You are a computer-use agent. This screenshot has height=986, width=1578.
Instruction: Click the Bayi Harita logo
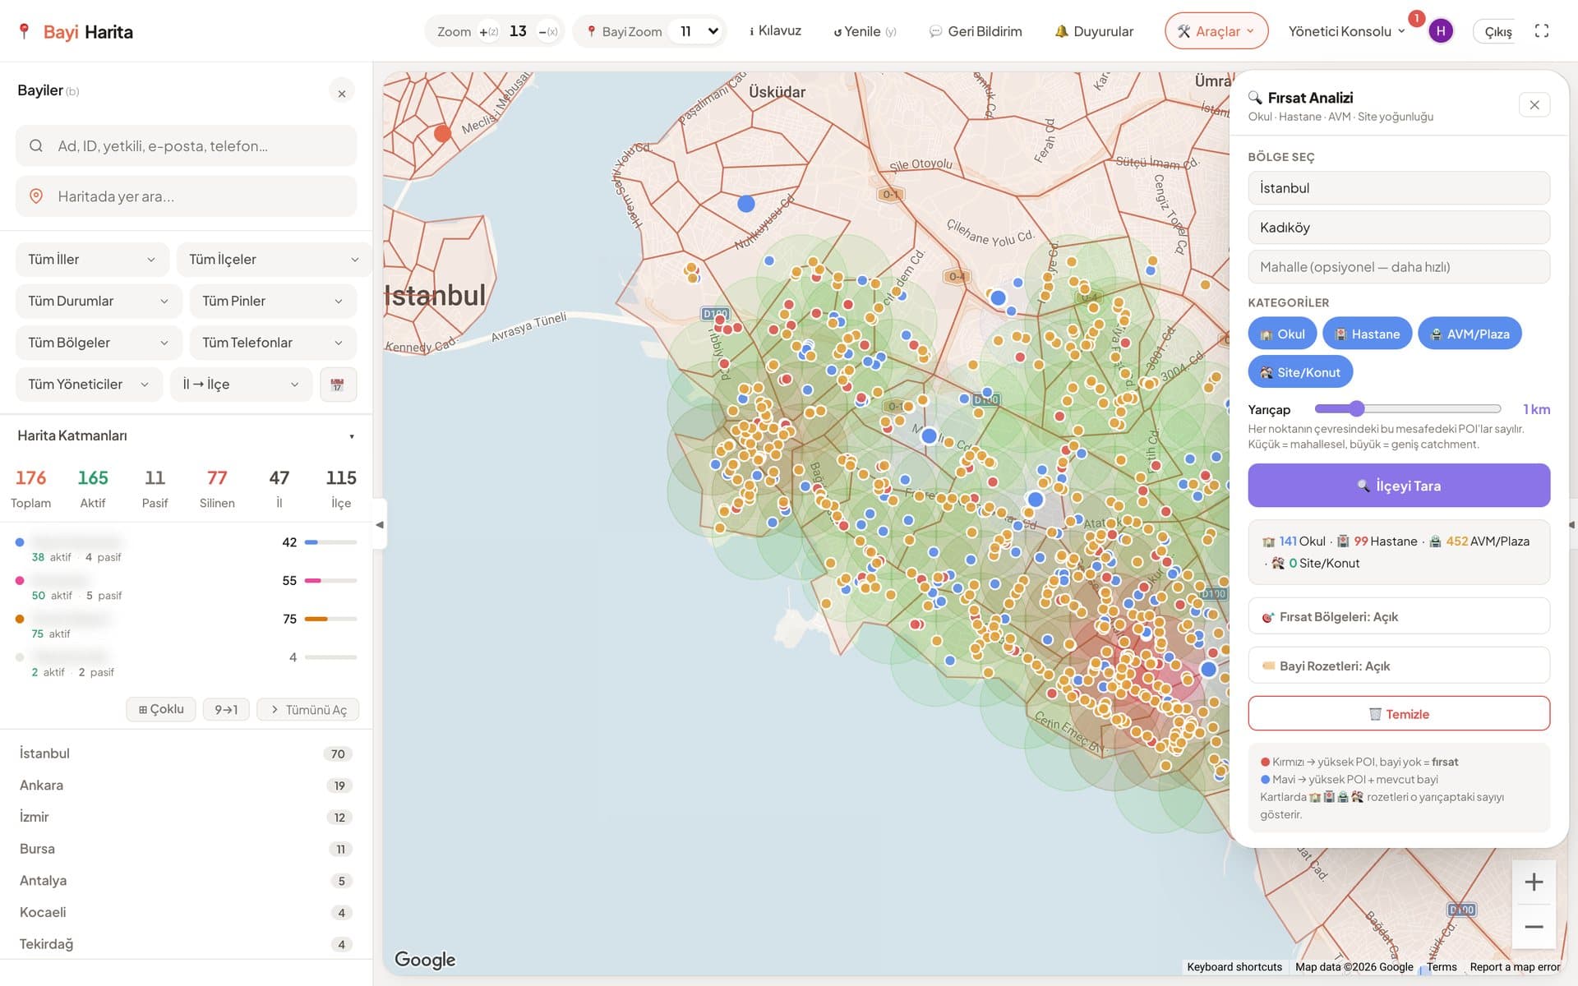[76, 32]
